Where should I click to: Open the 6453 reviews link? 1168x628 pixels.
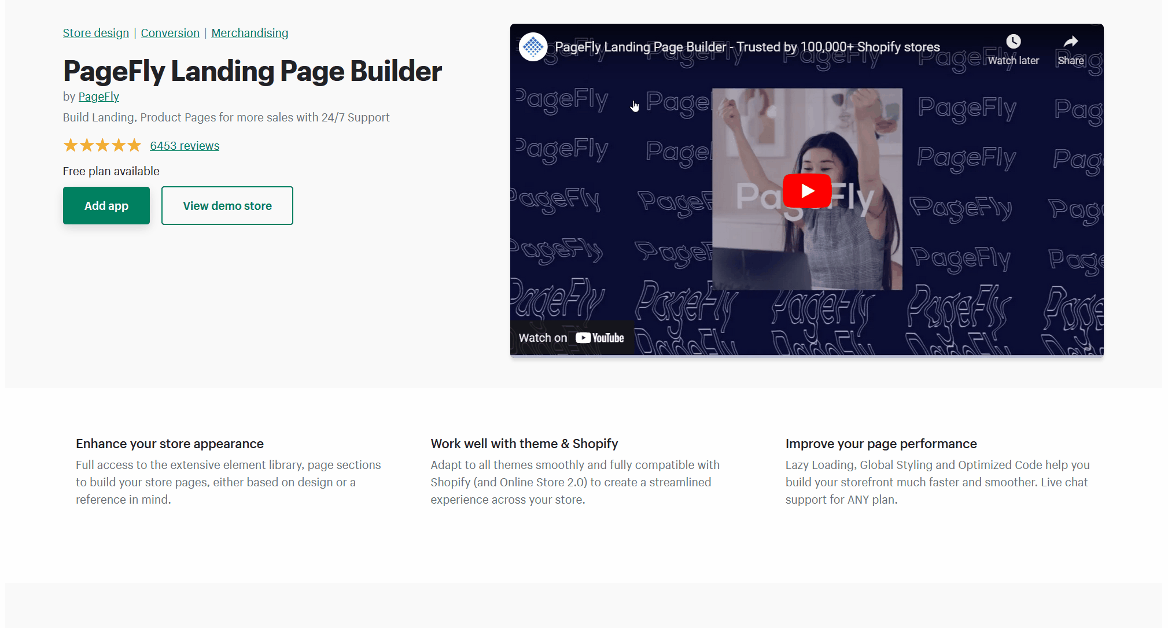(185, 146)
